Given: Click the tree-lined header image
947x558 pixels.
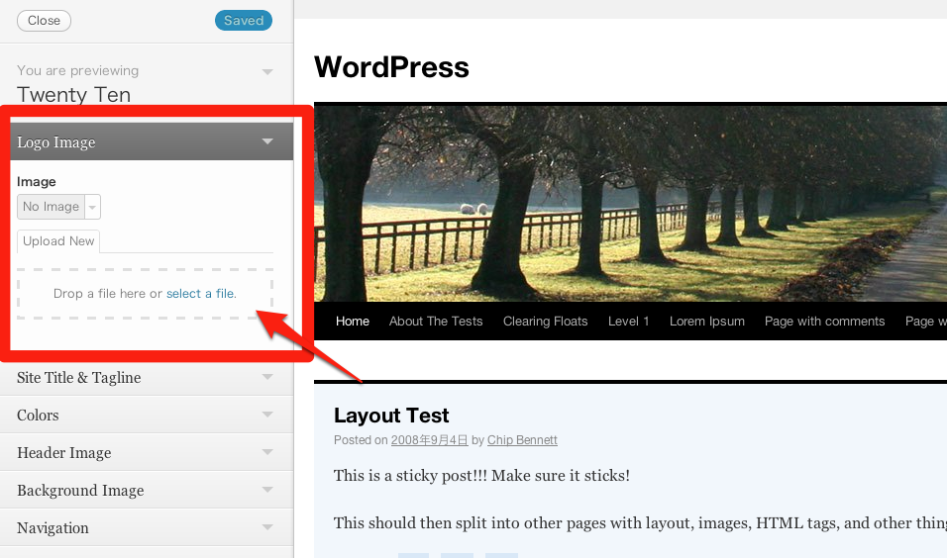Looking at the screenshot, I should coord(631,204).
